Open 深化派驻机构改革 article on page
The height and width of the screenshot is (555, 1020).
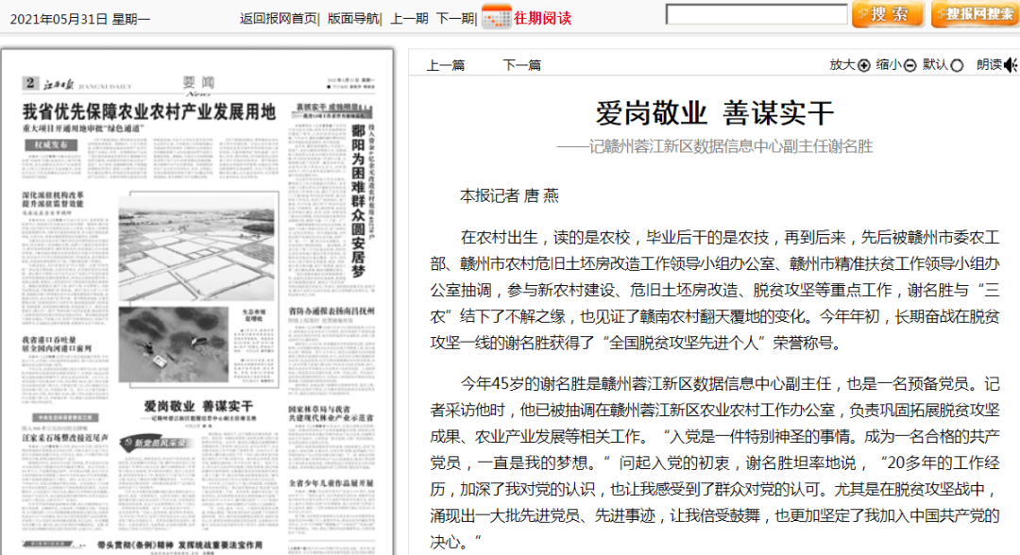(x=53, y=199)
